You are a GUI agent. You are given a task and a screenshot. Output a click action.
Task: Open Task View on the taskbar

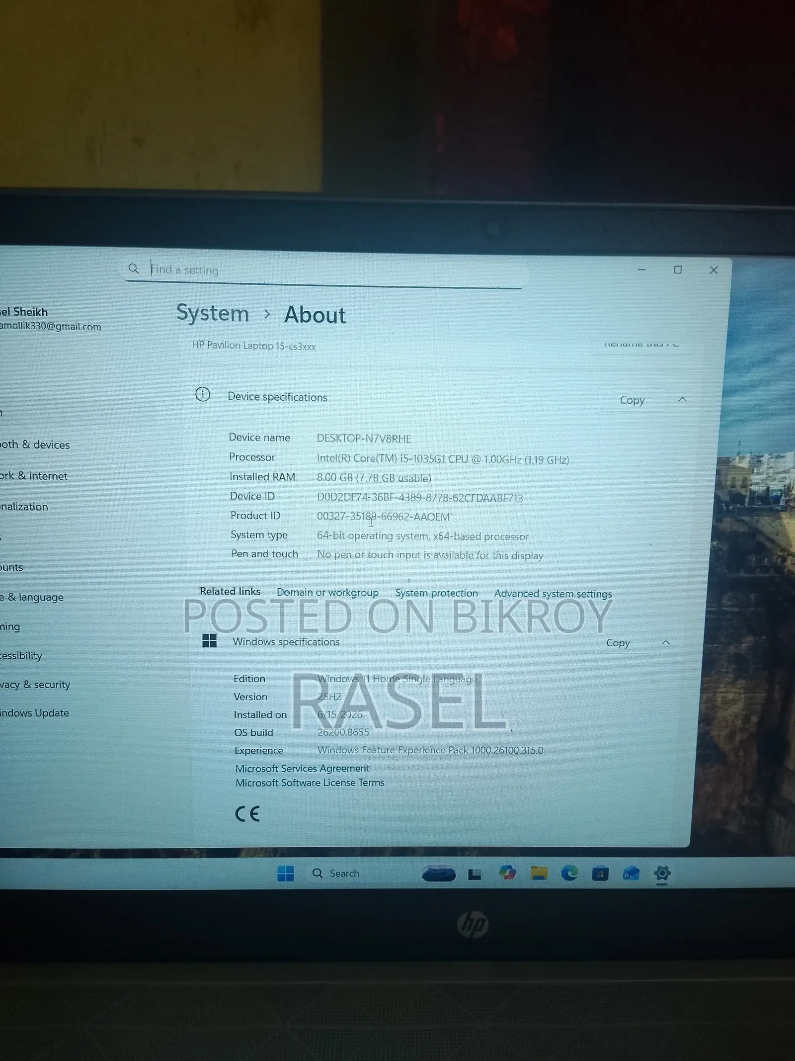pos(475,874)
